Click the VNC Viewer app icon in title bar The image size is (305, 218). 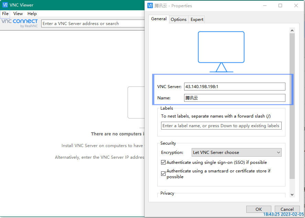[5, 5]
